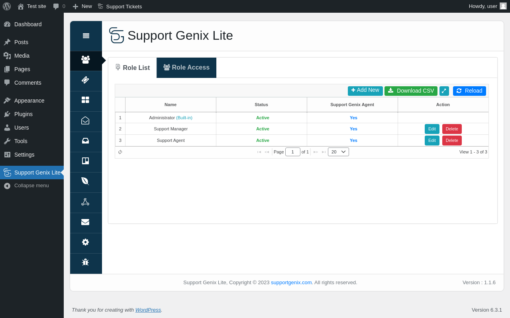This screenshot has height=318, width=510.
Task: Follow the WordPress link in the footer
Action: pyautogui.click(x=148, y=310)
